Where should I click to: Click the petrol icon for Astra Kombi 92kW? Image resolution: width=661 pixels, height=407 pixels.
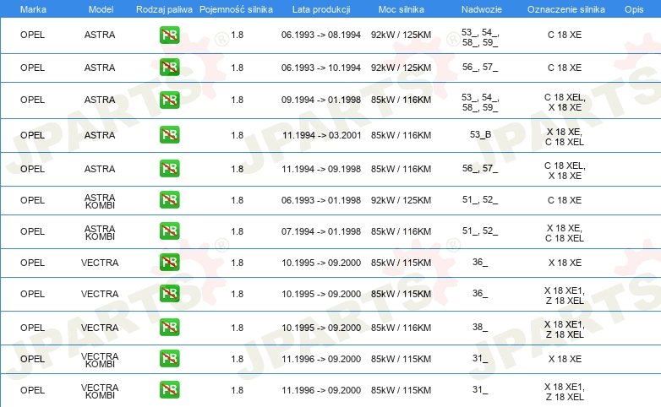pyautogui.click(x=169, y=200)
